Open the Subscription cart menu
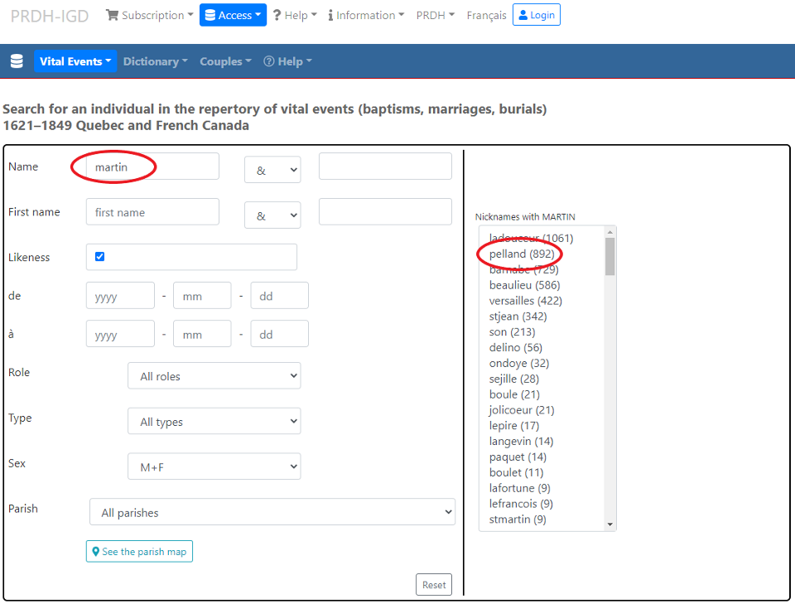Image resolution: width=795 pixels, height=604 pixels. pyautogui.click(x=149, y=15)
